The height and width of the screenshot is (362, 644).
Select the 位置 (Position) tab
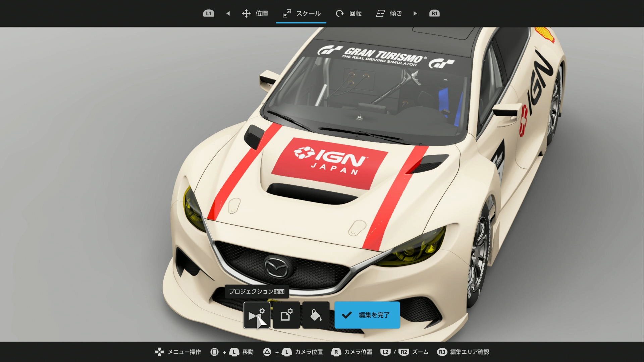(255, 13)
